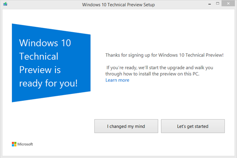Viewport: 237px width, 158px height.
Task: Click the window title "Windows 10 Technical Preview Setup"
Action: click(x=118, y=5)
